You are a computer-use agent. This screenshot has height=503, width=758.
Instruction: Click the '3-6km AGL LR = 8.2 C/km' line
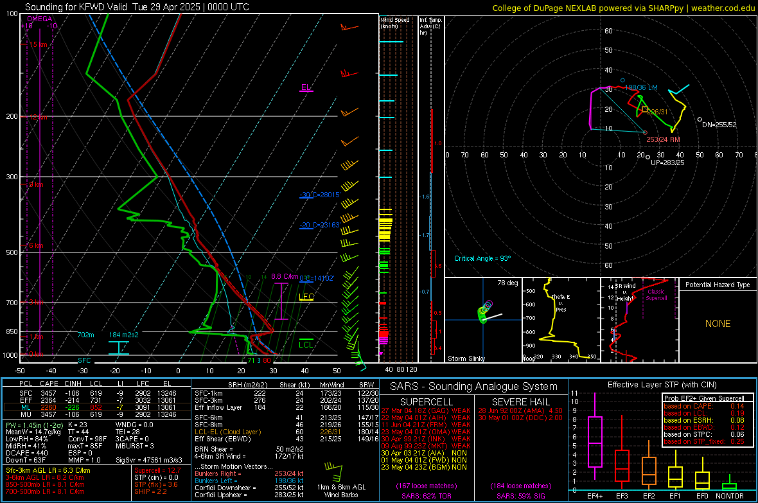click(x=44, y=477)
